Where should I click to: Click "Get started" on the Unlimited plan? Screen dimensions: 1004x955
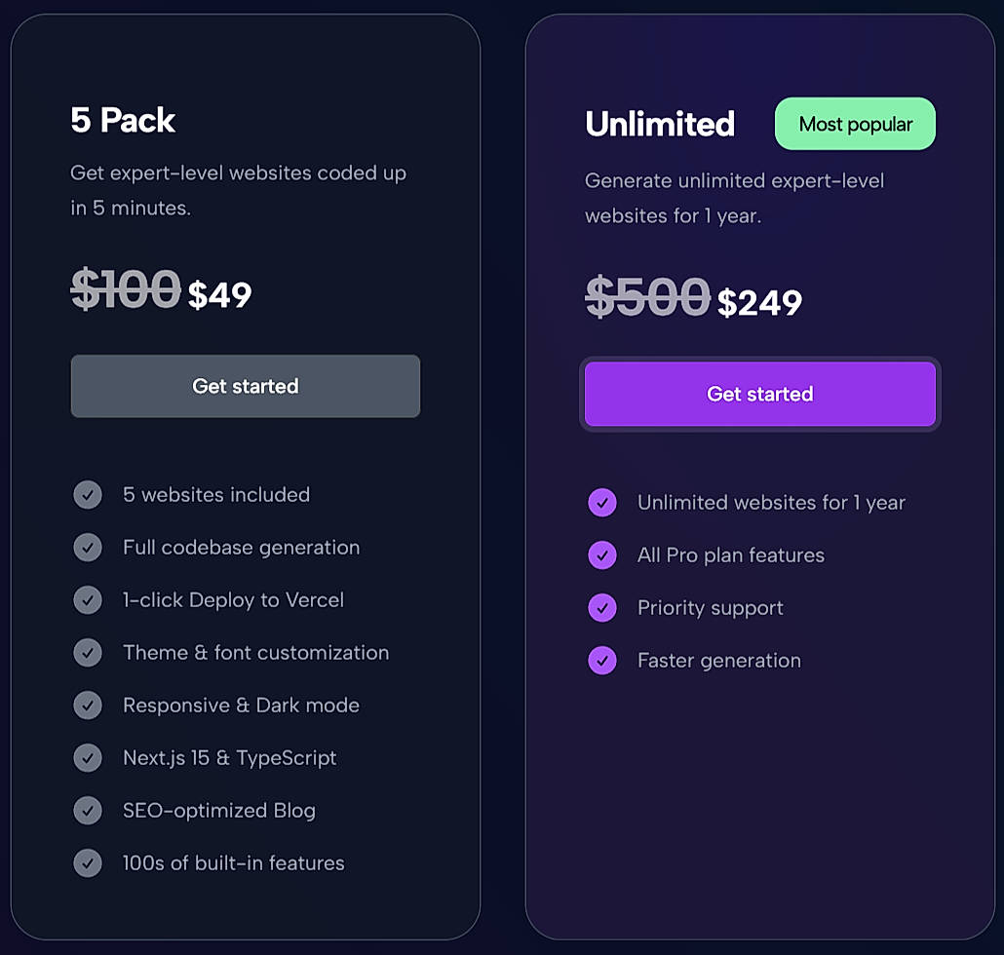(759, 394)
